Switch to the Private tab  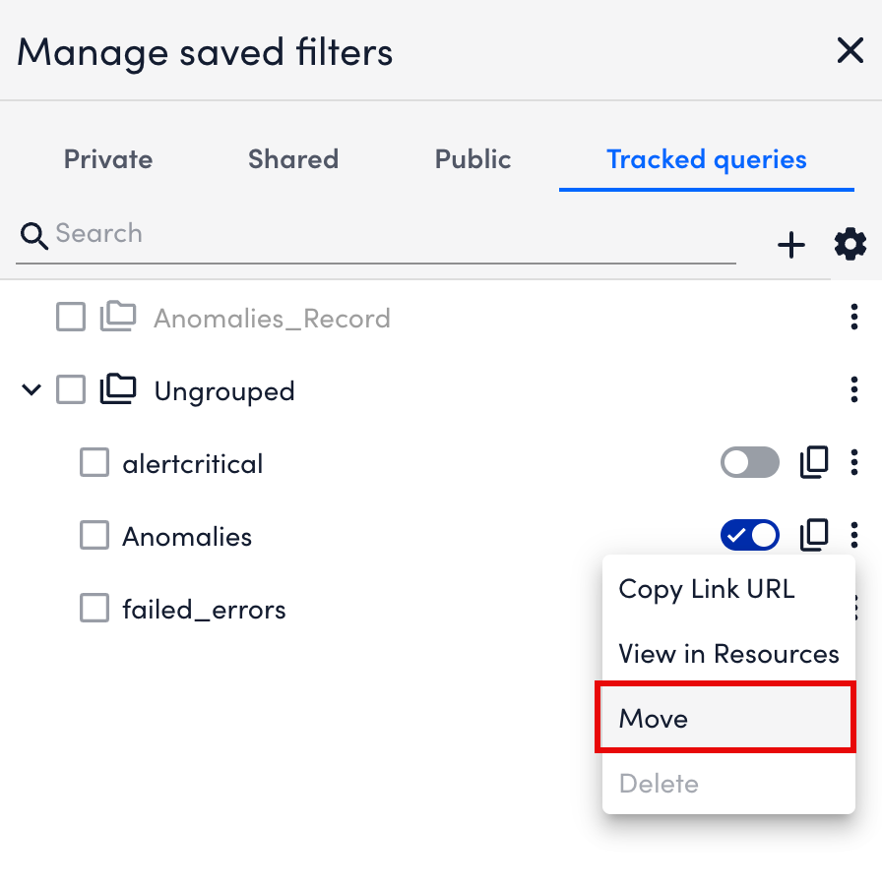tap(107, 159)
